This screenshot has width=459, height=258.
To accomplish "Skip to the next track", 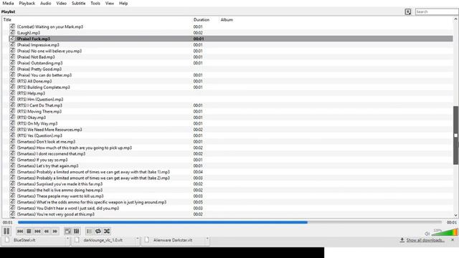I will click(37, 231).
